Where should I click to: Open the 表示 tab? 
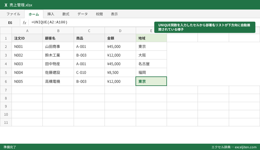coord(114,14)
